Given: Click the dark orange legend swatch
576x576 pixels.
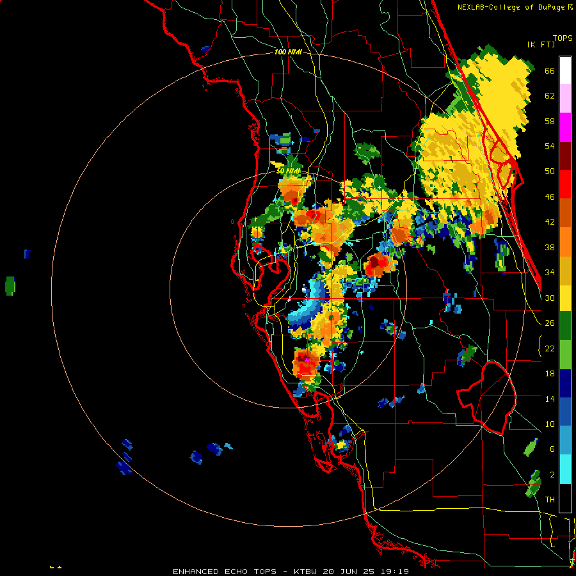Looking at the screenshot, I should [x=565, y=212].
